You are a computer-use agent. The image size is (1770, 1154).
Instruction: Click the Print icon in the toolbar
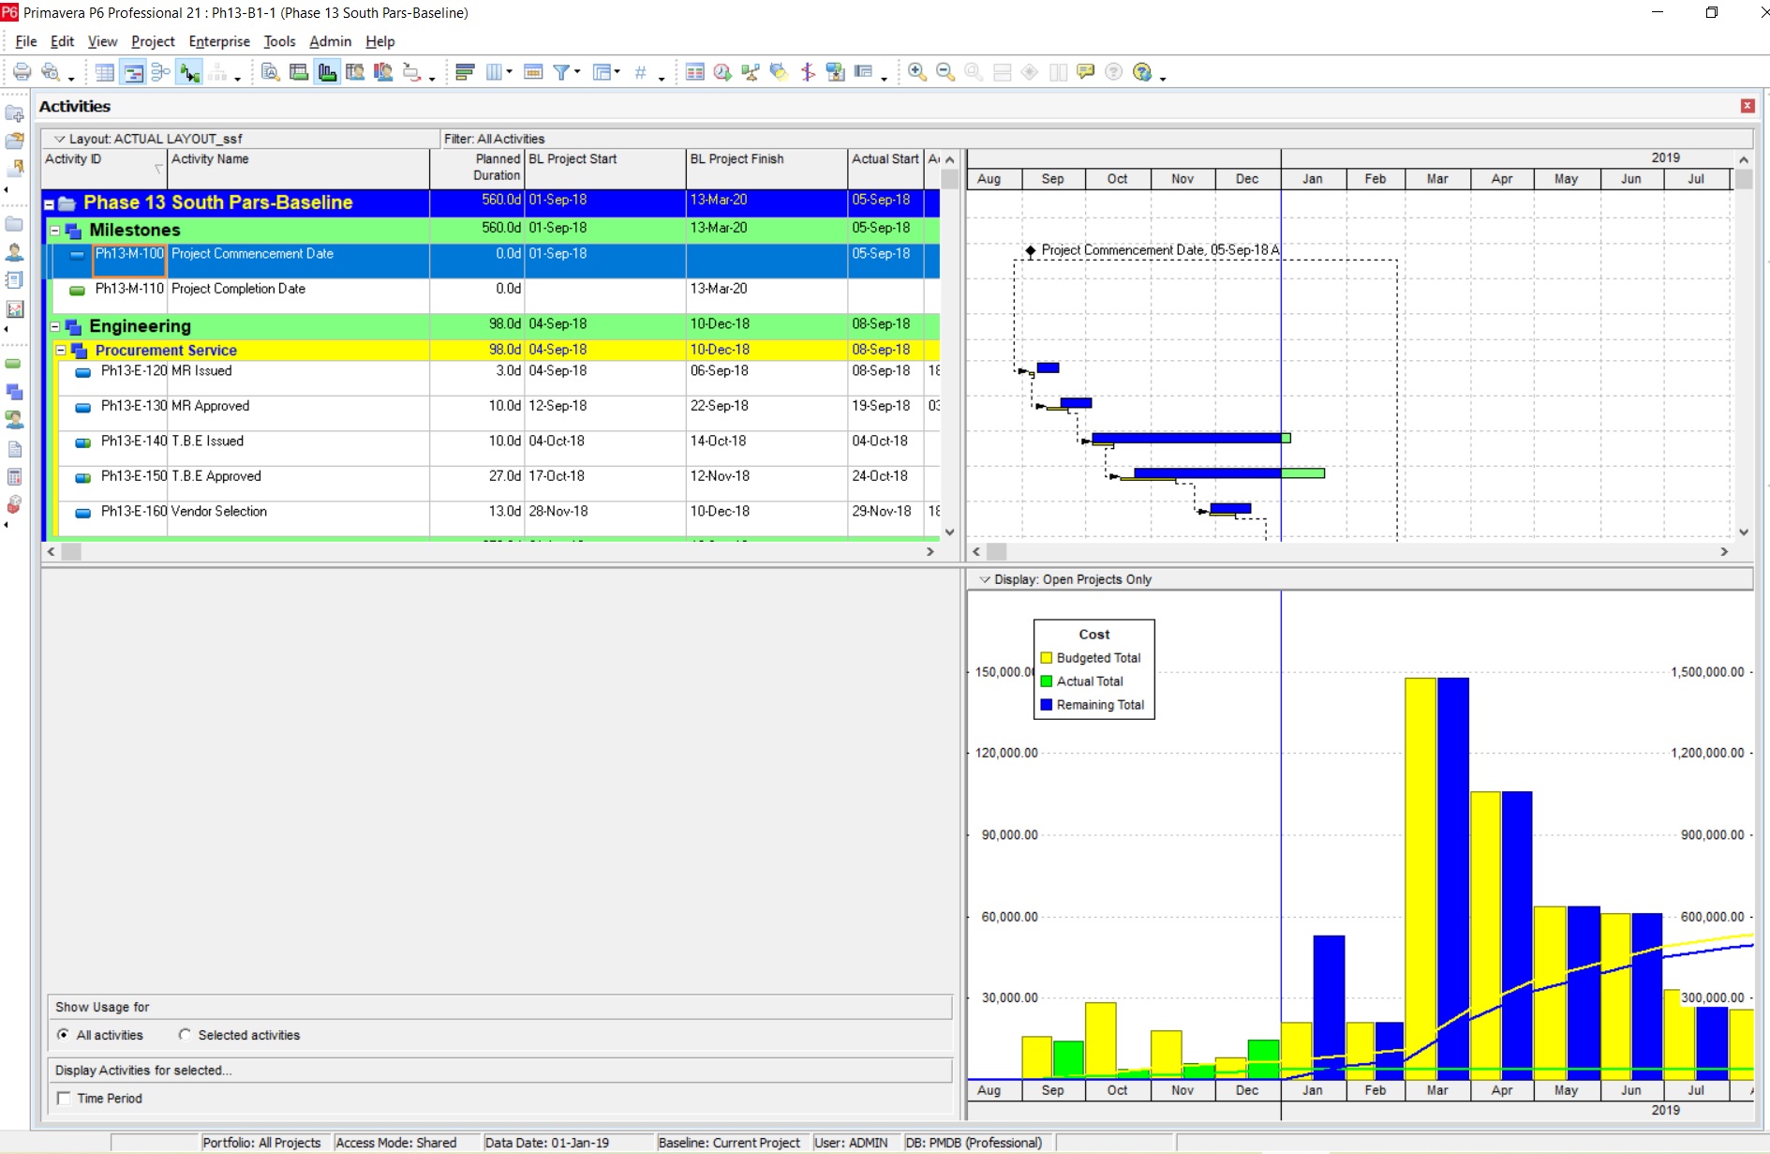click(22, 72)
